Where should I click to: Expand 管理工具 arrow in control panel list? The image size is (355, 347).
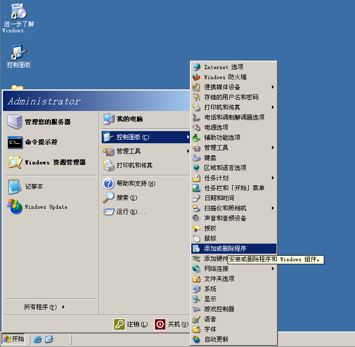273,148
